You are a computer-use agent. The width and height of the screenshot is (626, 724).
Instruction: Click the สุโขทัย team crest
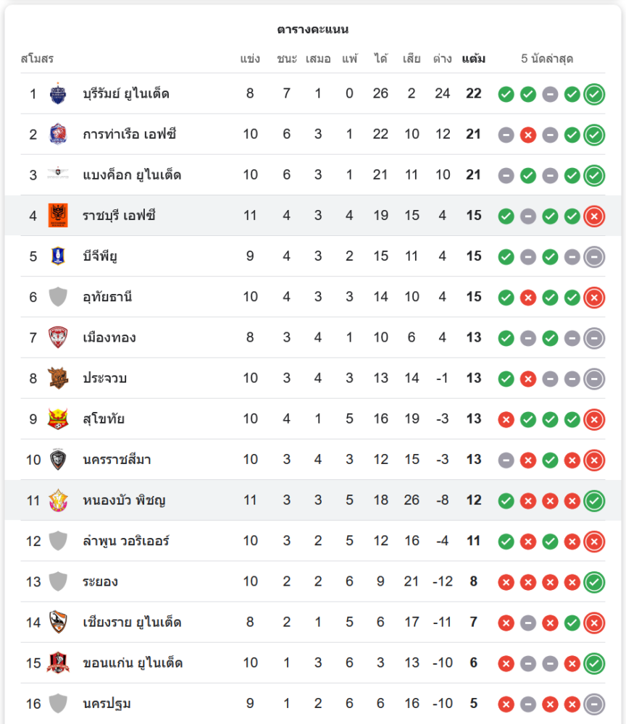[x=58, y=418]
